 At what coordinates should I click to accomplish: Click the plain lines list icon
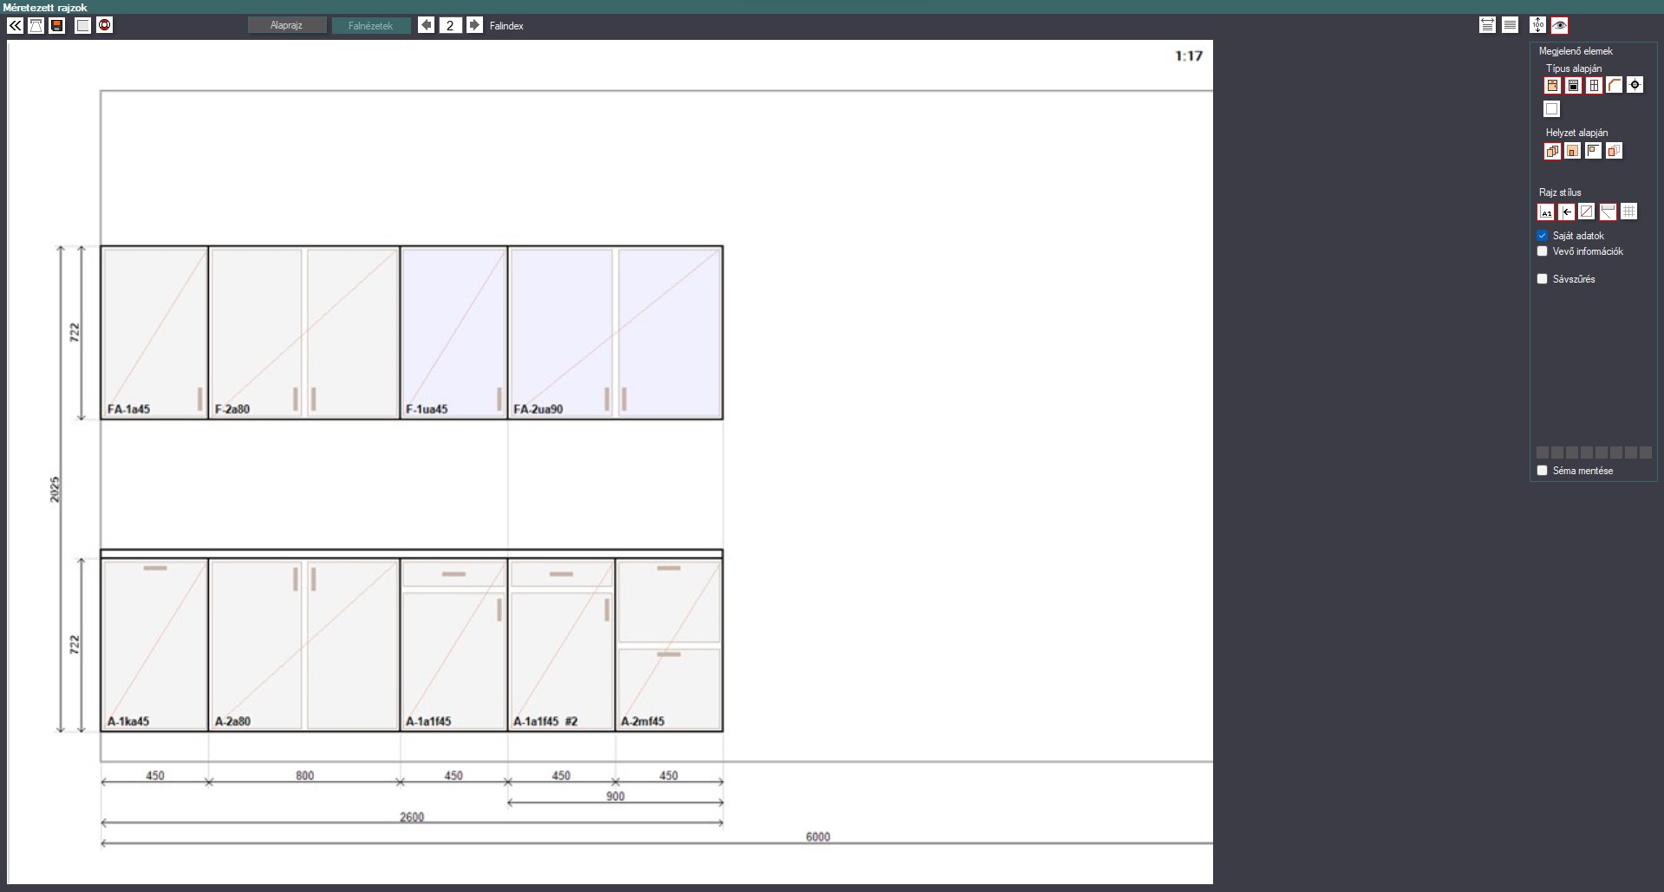pos(1510,25)
